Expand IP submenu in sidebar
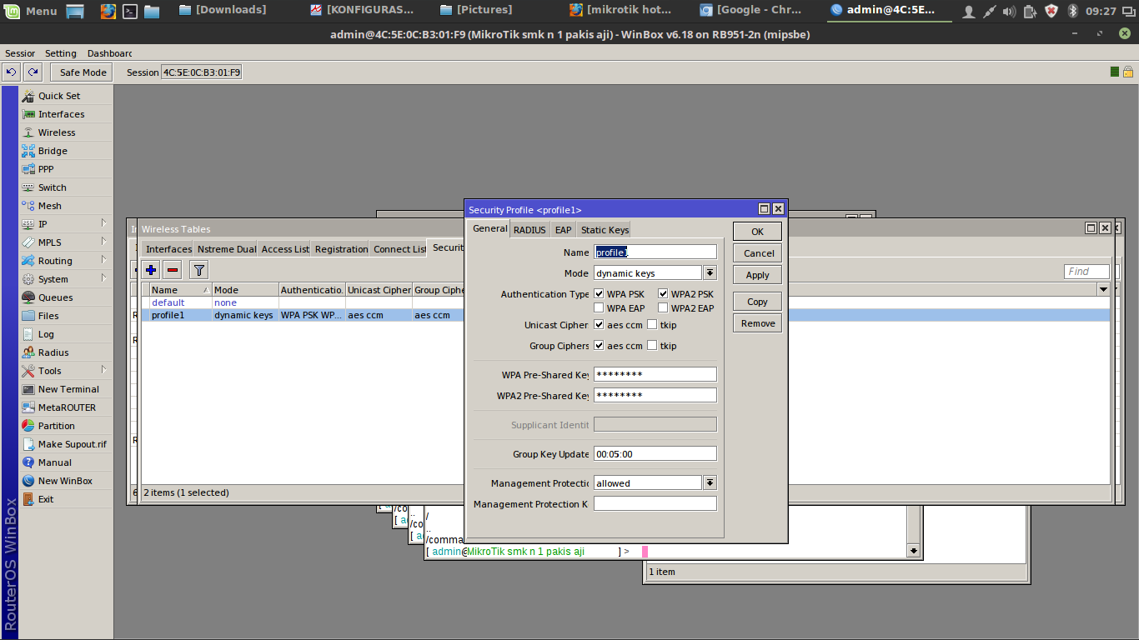The width and height of the screenshot is (1139, 640). 104,223
